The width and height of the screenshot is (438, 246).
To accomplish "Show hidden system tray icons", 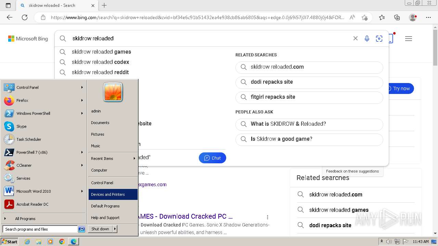I will [382, 242].
